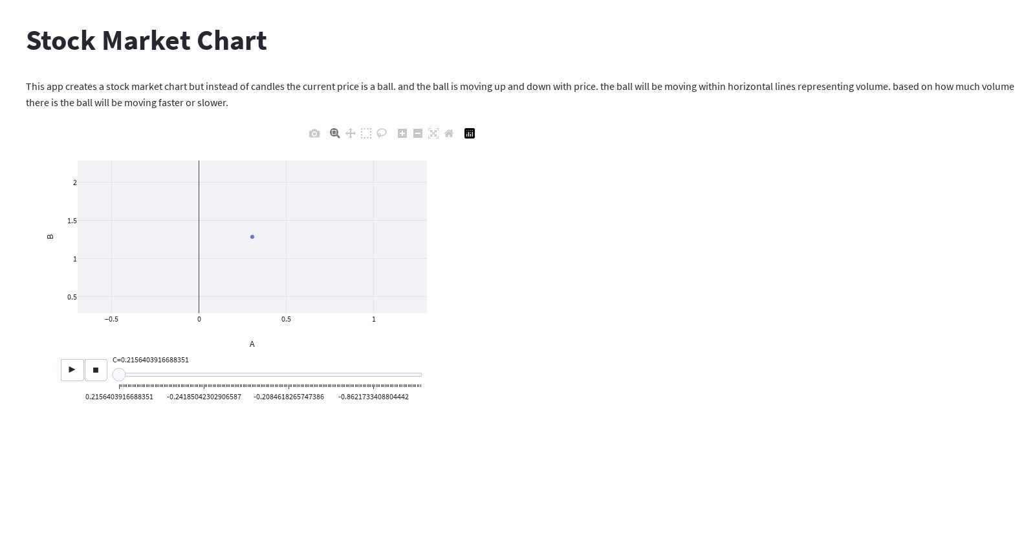Stop the chart animation
Image resolution: width=1035 pixels, height=541 pixels.
[x=96, y=370]
